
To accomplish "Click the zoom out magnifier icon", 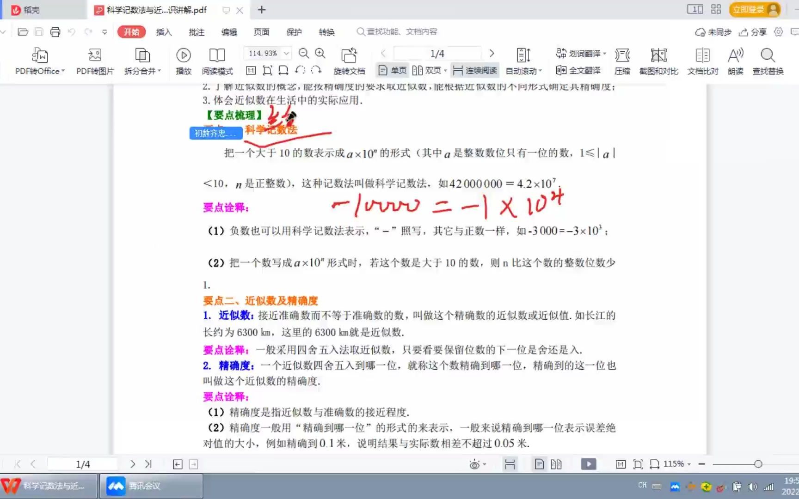I will click(304, 53).
